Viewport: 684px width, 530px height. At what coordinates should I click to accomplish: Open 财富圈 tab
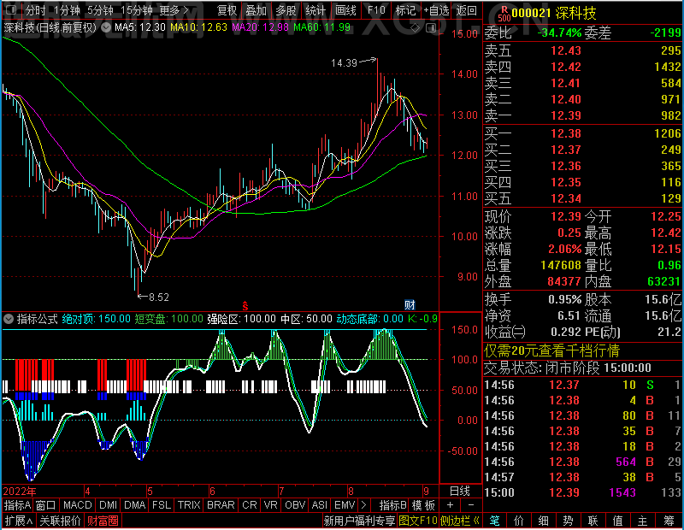(103, 521)
